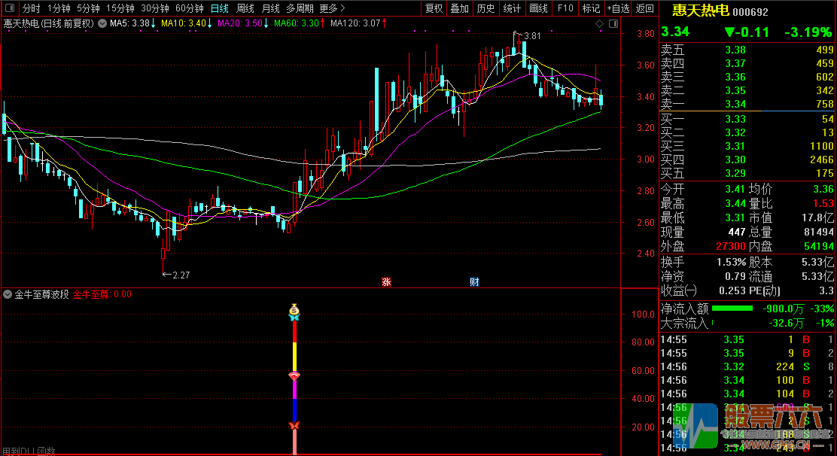Screen dimensions: 837x456
Task: Click the green net inflow progress bar
Action: coord(732,309)
